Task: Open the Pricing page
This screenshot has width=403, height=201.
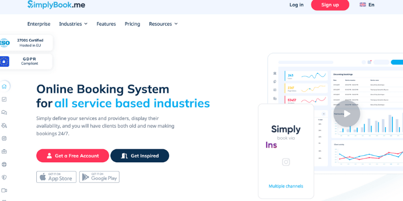Action: pos(132,24)
